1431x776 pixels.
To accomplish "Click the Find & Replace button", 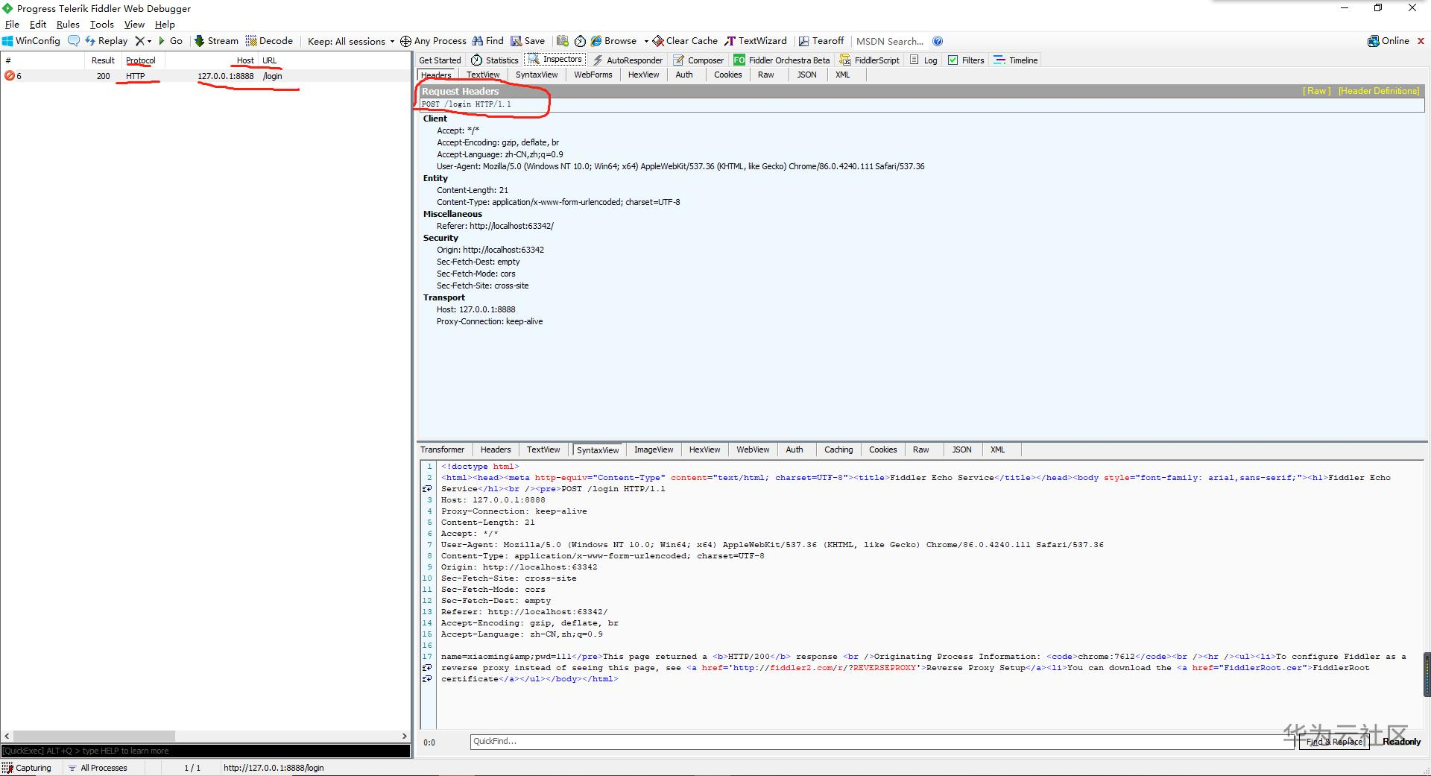I will (1334, 742).
